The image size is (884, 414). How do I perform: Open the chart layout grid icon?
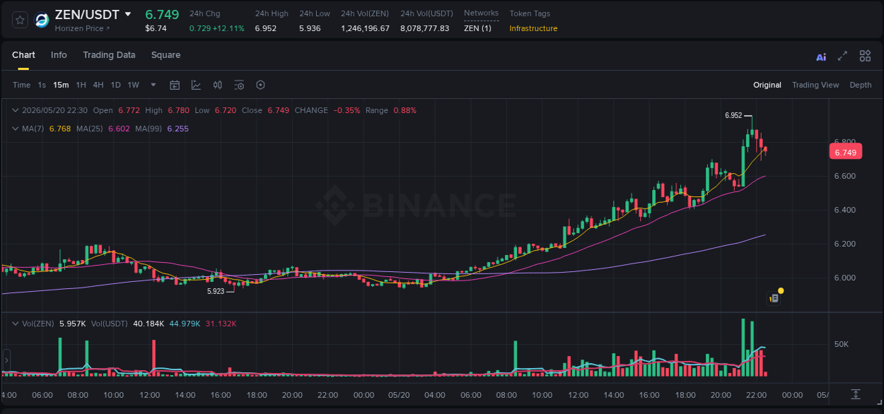click(865, 56)
